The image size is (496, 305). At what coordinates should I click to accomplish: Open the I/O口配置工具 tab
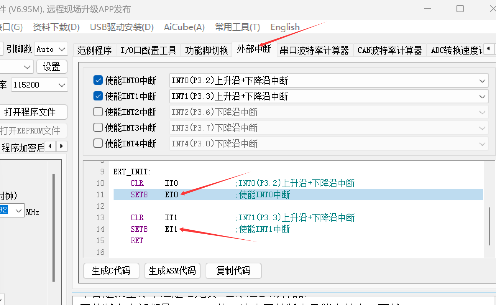[x=148, y=50]
